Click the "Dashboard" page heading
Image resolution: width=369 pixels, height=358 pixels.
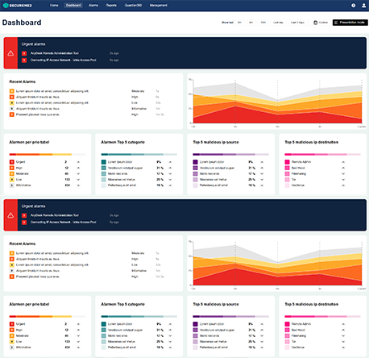[x=22, y=23]
